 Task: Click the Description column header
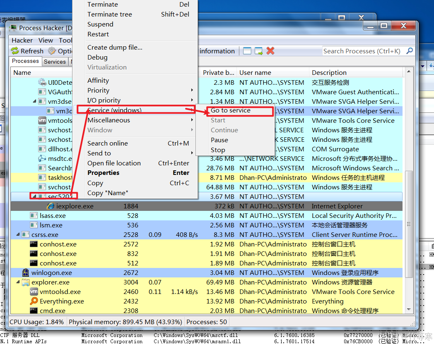[329, 72]
